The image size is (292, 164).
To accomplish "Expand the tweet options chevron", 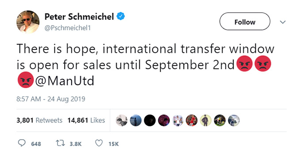I will pos(283,22).
